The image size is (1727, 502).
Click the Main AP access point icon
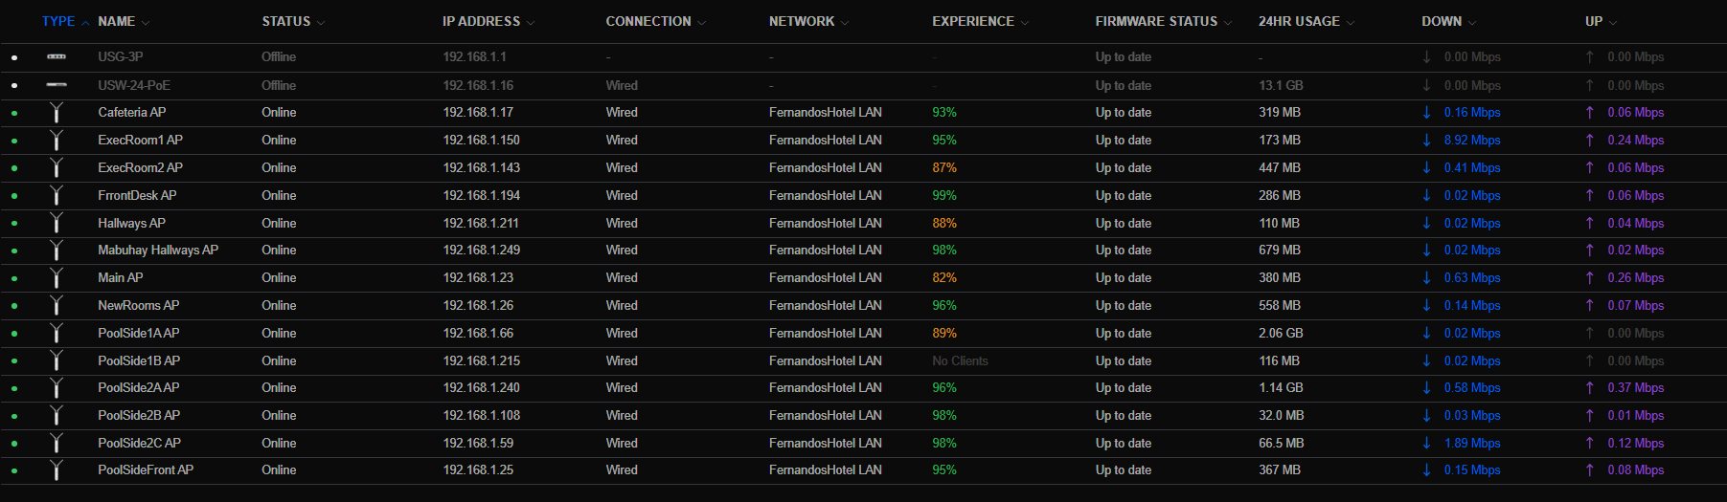click(x=57, y=278)
